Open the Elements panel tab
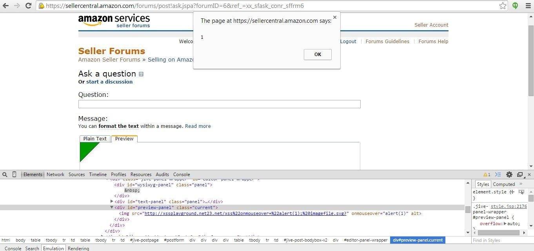This screenshot has width=534, height=251. point(33,175)
